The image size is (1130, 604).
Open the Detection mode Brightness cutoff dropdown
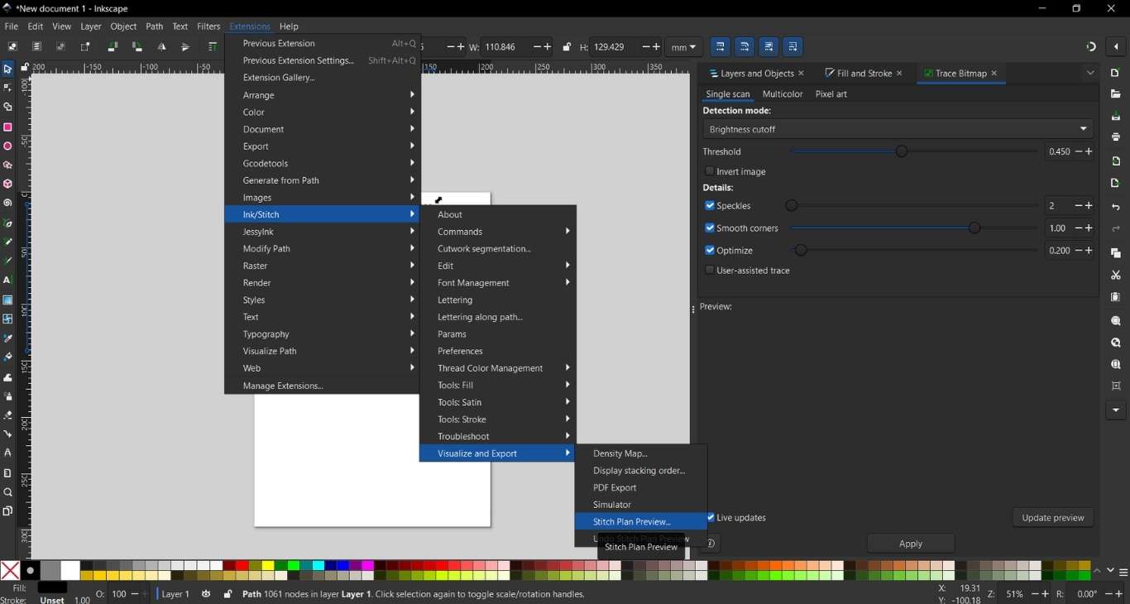pyautogui.click(x=898, y=129)
